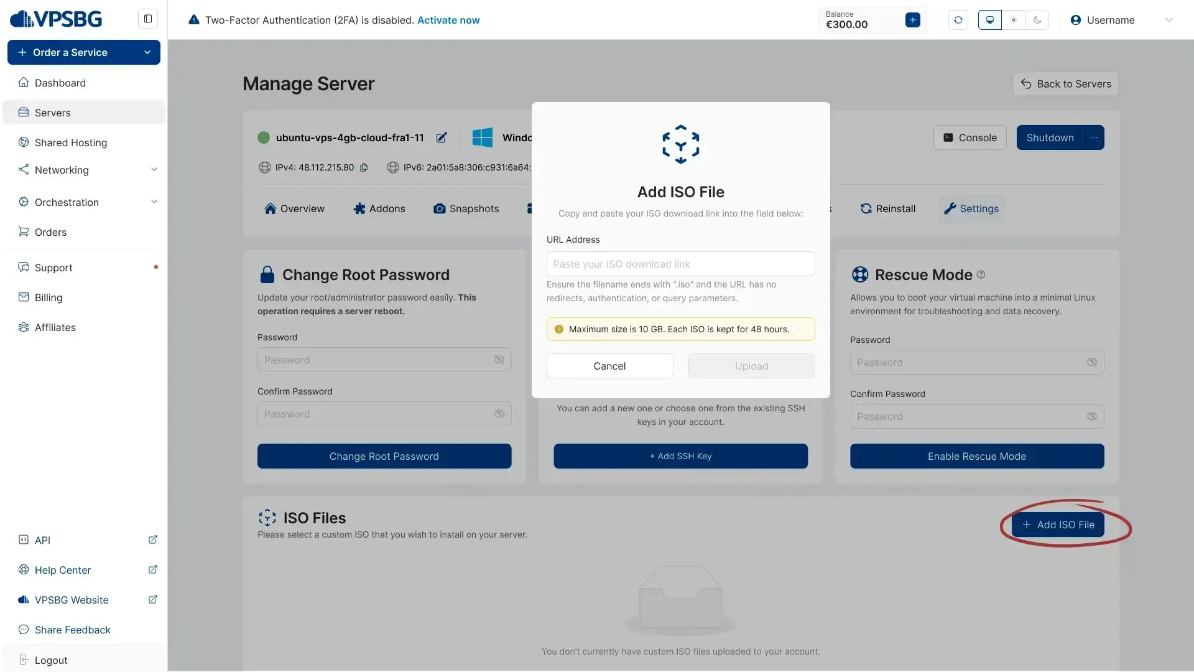1194x672 pixels.
Task: Click the add balance plus icon
Action: click(x=912, y=20)
